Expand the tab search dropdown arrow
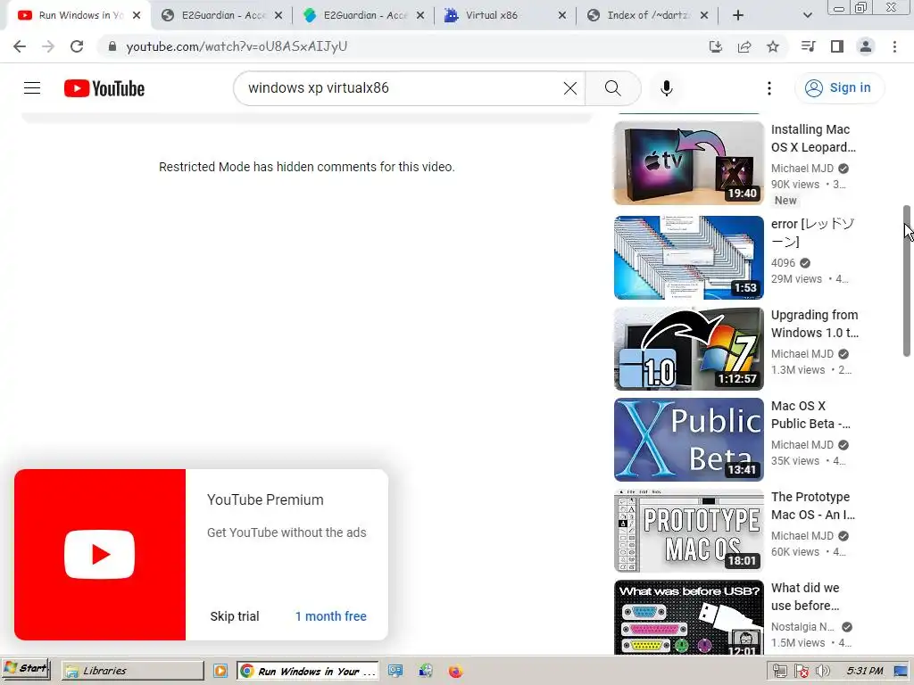 tap(807, 15)
